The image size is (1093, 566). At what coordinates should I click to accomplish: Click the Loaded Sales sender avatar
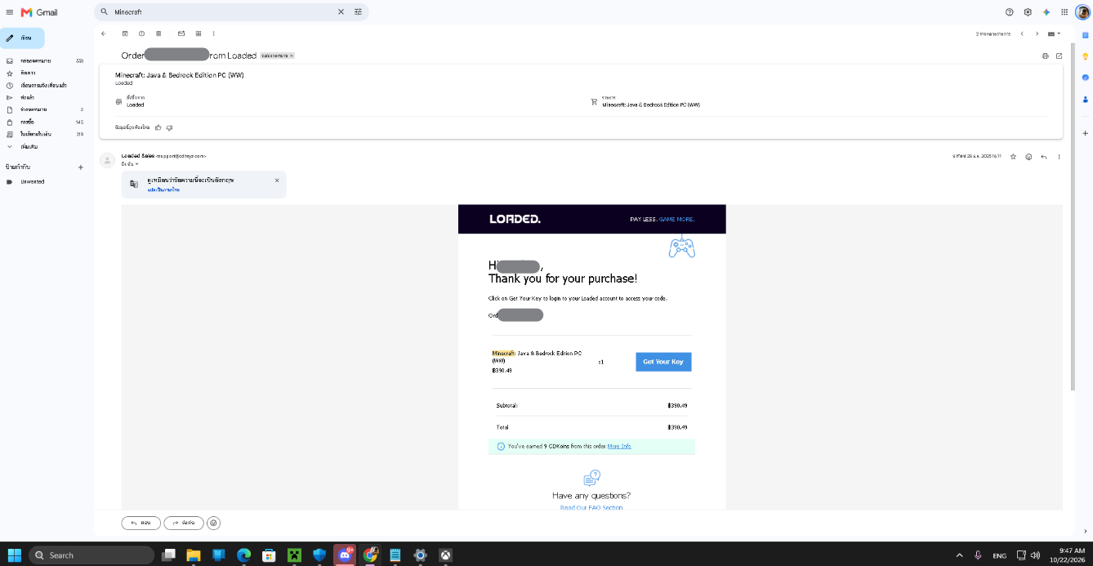[107, 160]
